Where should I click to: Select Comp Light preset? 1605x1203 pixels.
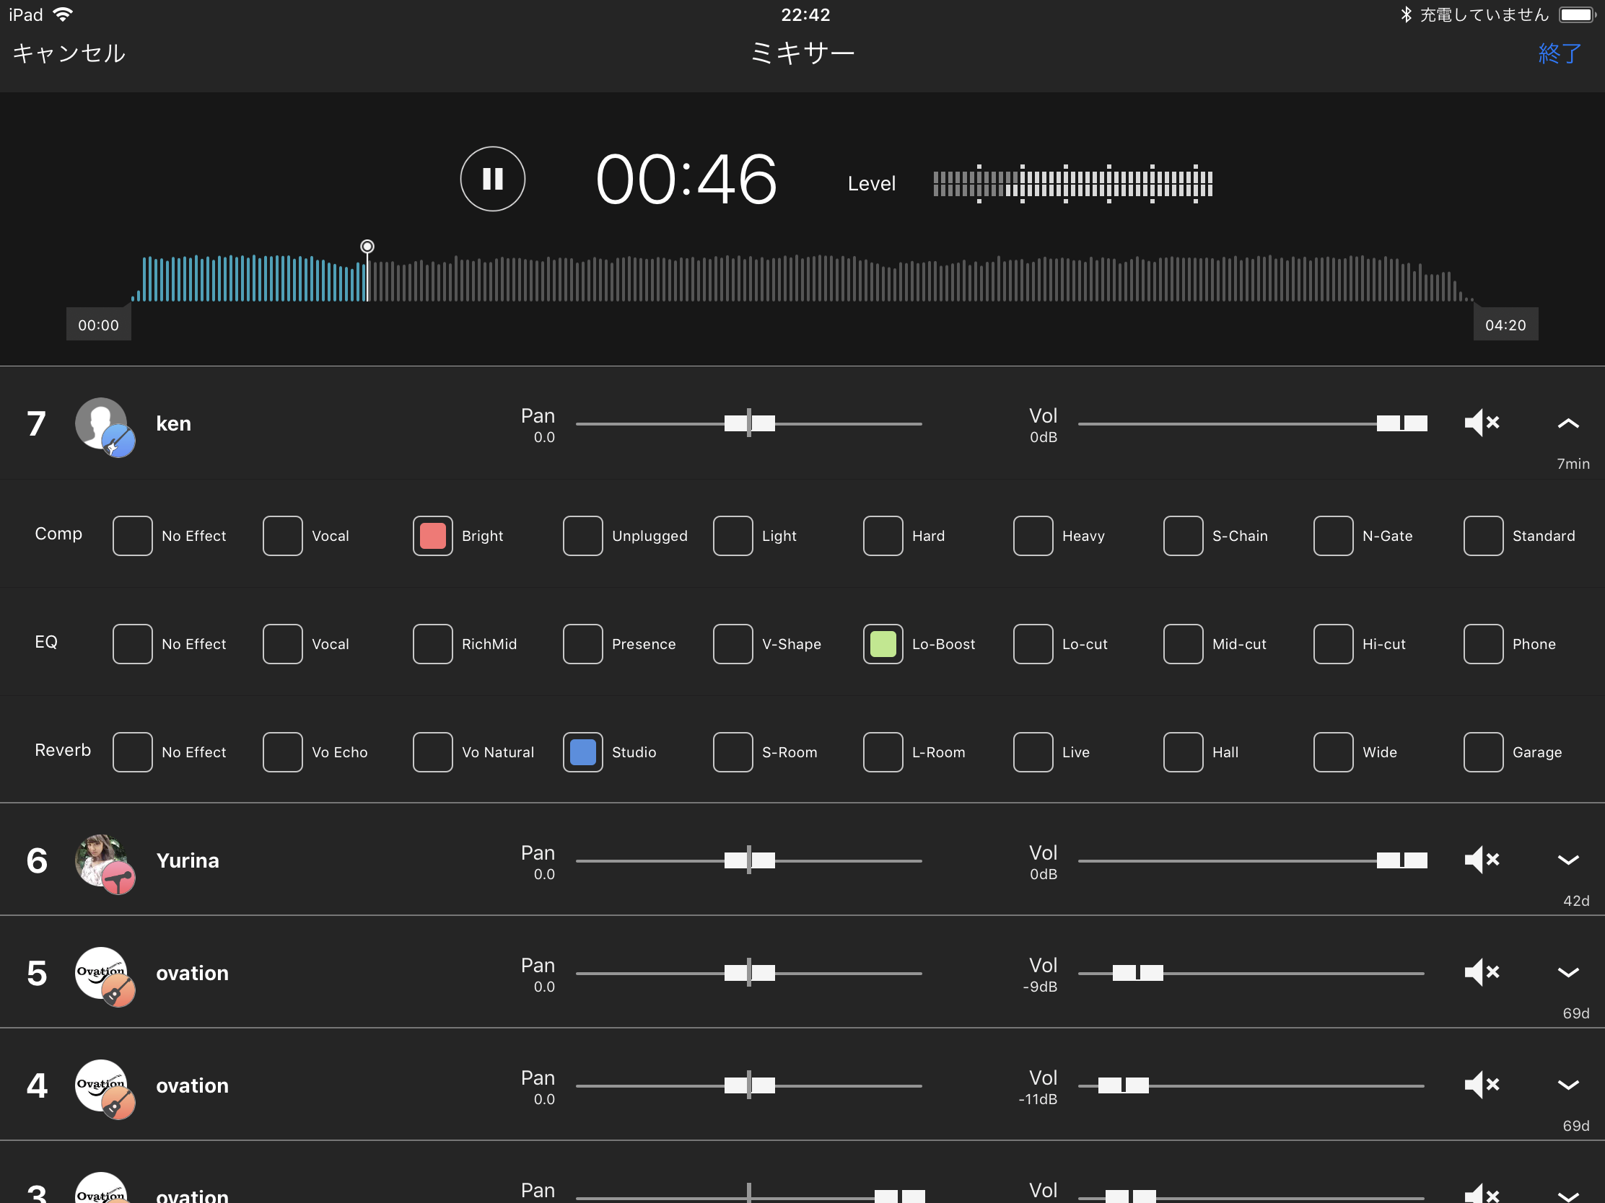point(732,536)
